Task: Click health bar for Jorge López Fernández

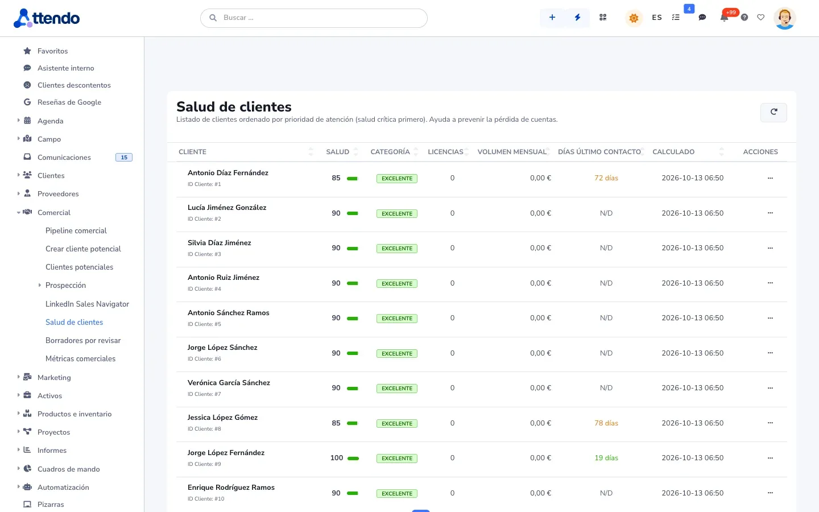Action: (353, 459)
